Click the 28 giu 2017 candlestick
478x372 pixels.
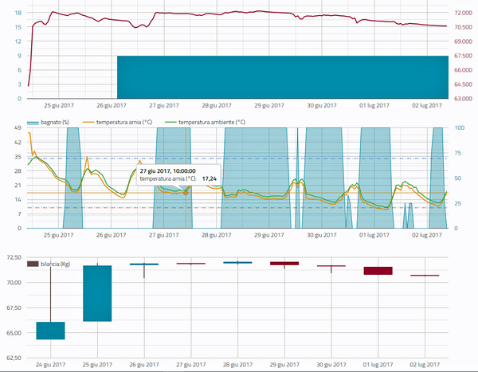237,262
